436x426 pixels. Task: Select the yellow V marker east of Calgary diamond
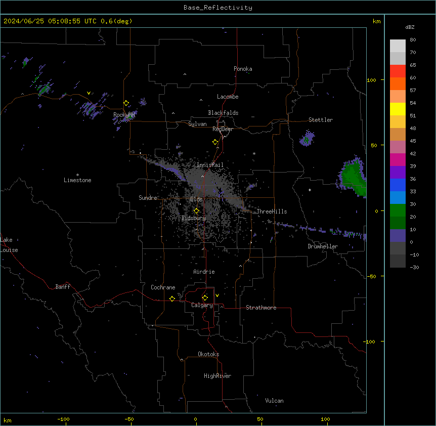217,295
